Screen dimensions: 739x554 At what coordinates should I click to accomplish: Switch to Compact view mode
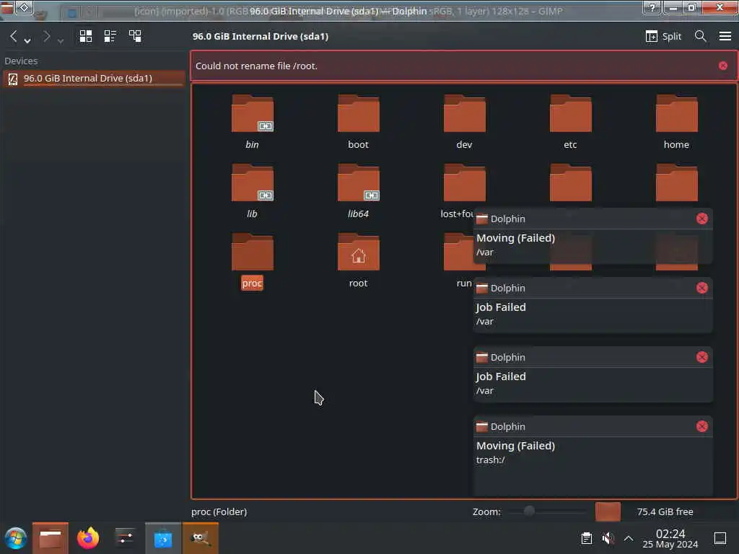point(110,36)
